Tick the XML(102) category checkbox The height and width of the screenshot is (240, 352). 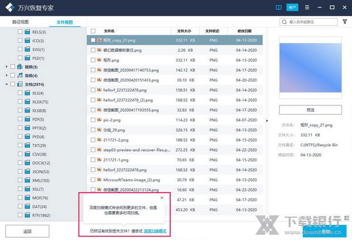click(20, 180)
